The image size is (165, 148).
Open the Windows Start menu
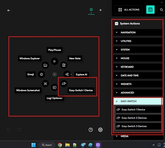coord(33,145)
